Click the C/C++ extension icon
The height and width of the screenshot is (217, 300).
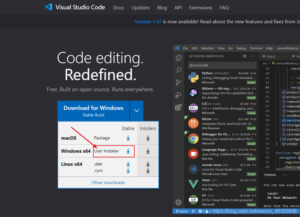193,108
